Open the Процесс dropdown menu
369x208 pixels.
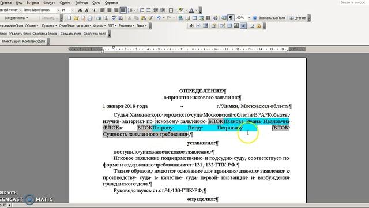tap(50, 25)
